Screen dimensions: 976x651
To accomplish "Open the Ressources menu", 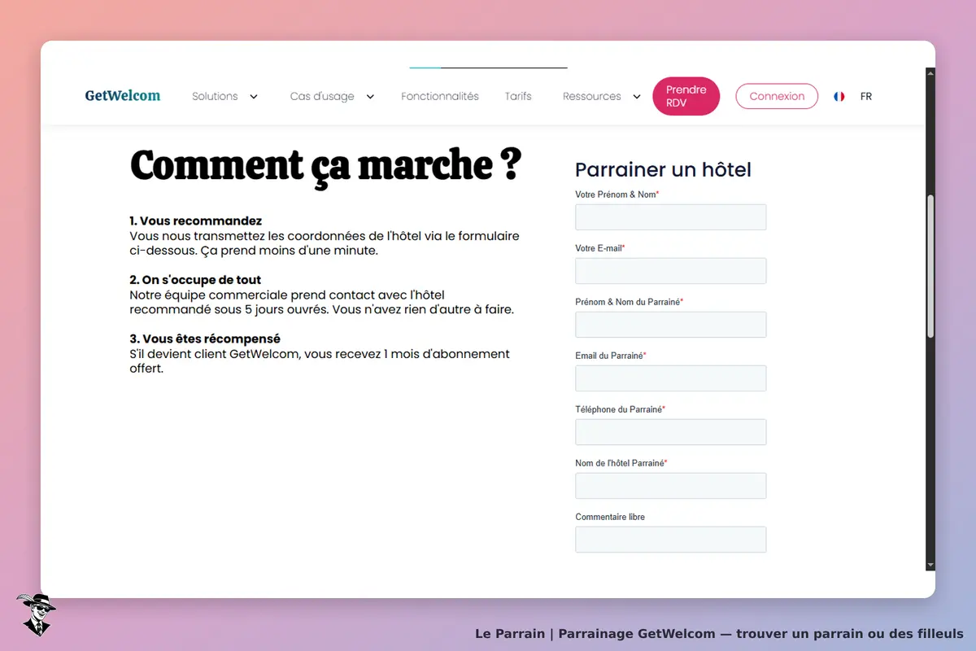I will 592,96.
